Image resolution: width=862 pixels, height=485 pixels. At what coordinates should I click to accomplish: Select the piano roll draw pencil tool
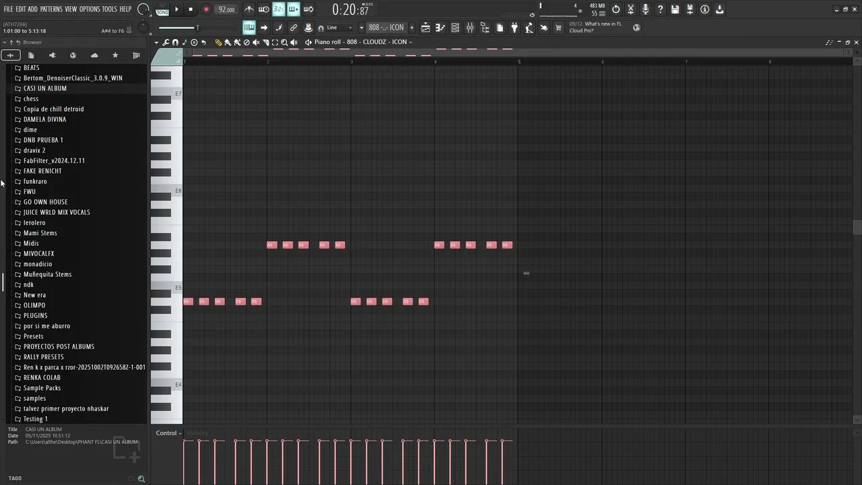(218, 42)
